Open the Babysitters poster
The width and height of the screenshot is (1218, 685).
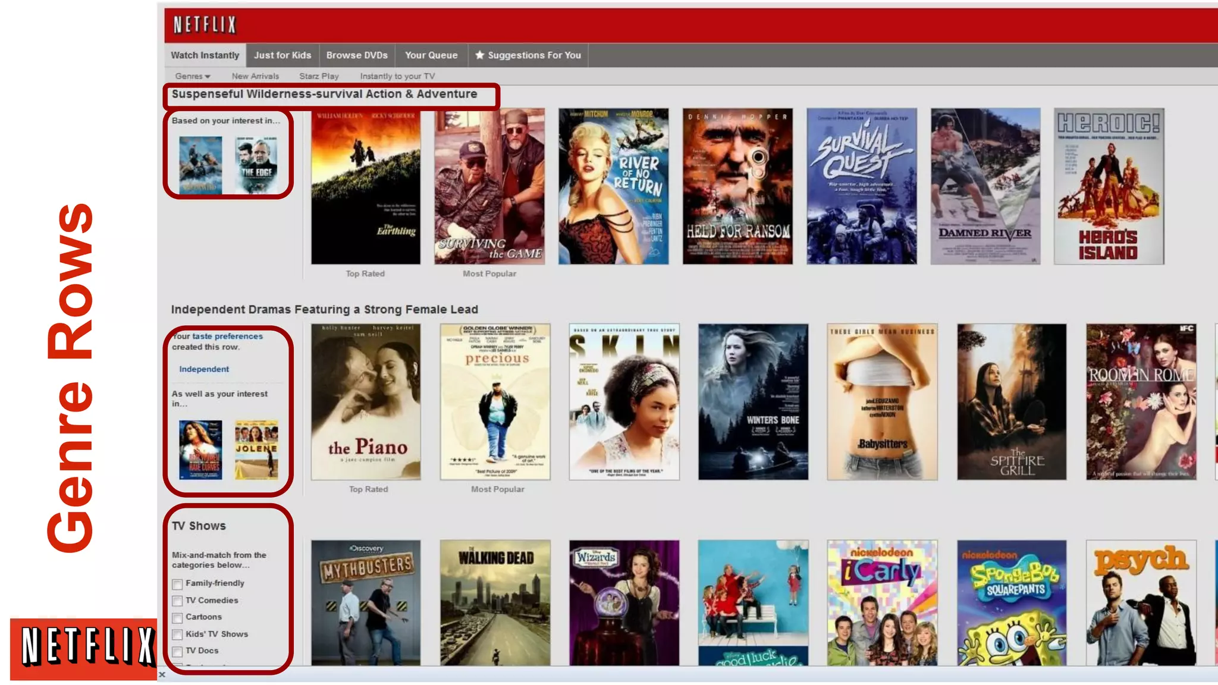pyautogui.click(x=883, y=402)
